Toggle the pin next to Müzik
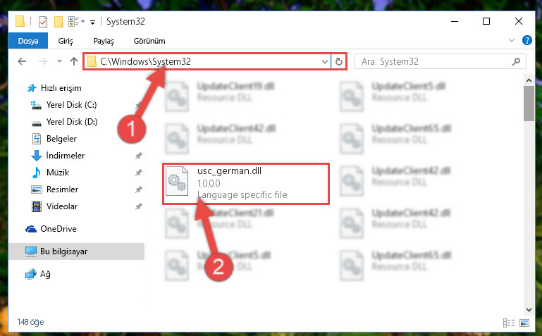Screen dimensions: 542x336 pos(139,173)
